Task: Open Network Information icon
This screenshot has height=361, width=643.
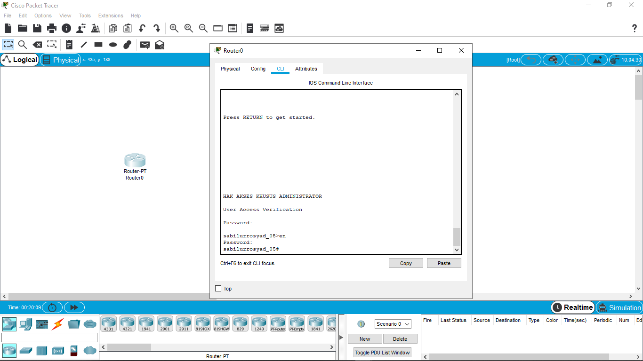Action: coord(66,29)
